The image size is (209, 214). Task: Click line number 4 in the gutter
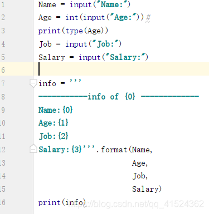(x=3, y=44)
